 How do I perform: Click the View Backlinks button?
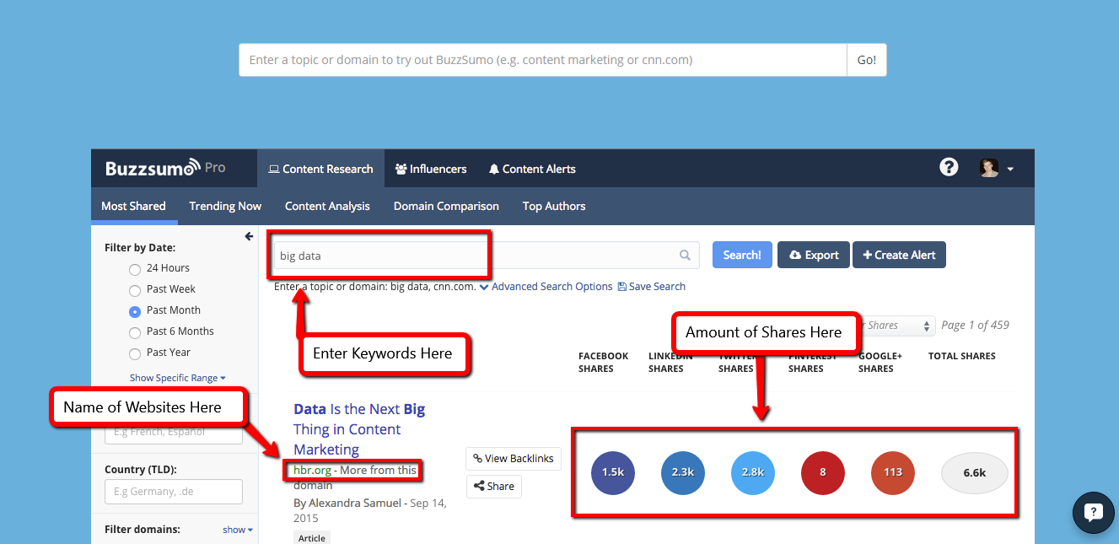[514, 459]
